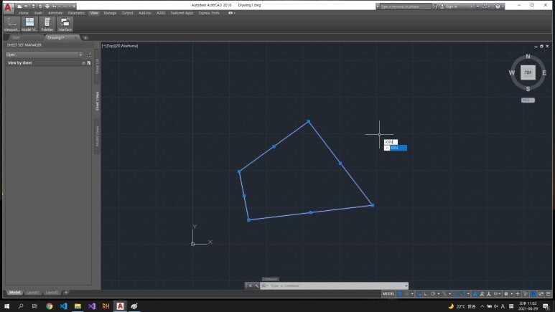Open the WCS coordinate system dropdown
The width and height of the screenshot is (555, 312).
click(528, 100)
